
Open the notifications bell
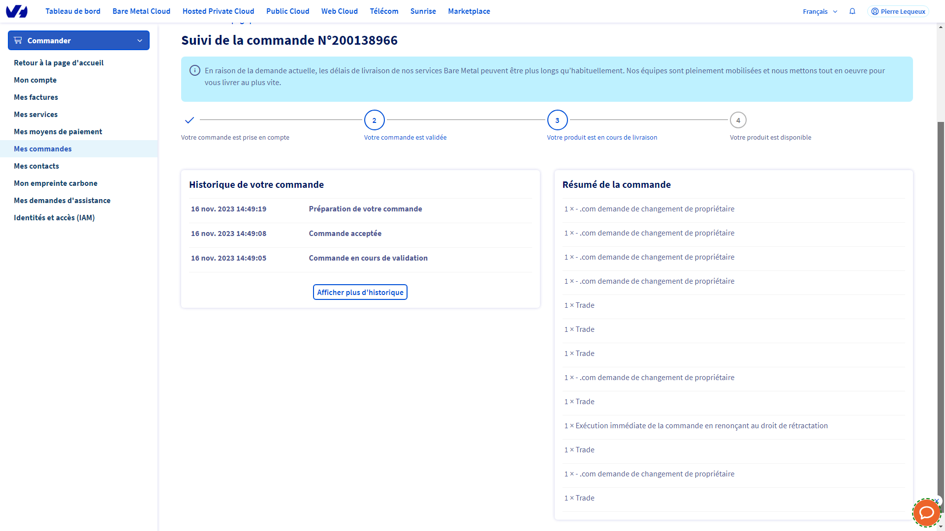point(852,11)
